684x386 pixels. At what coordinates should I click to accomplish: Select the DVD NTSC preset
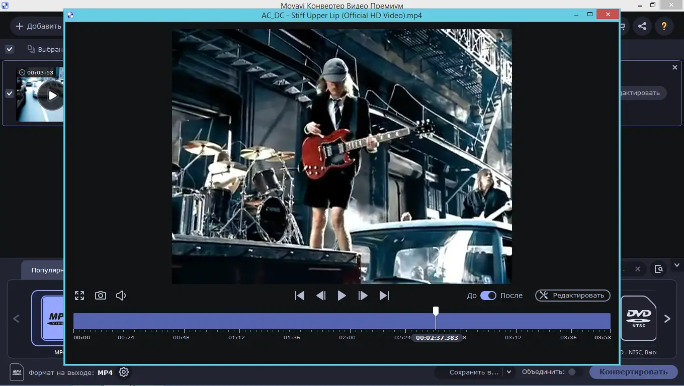[638, 319]
